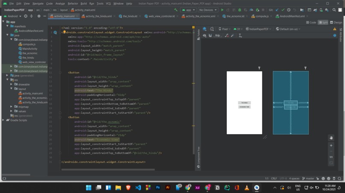The height and width of the screenshot is (193, 345).
Task: Toggle read-only lock icon in status bar
Action: pos(318,179)
